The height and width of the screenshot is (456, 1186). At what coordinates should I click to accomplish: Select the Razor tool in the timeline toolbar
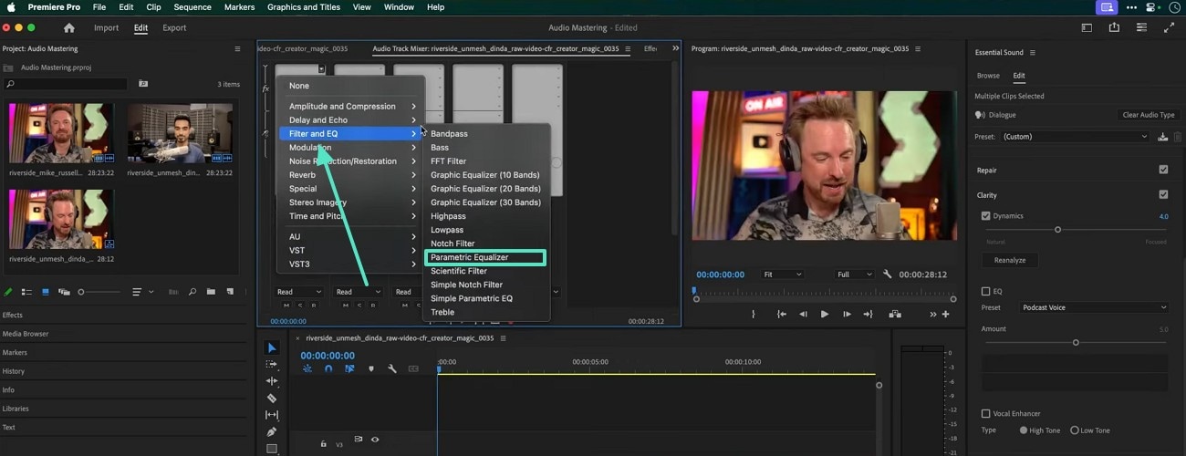click(272, 398)
